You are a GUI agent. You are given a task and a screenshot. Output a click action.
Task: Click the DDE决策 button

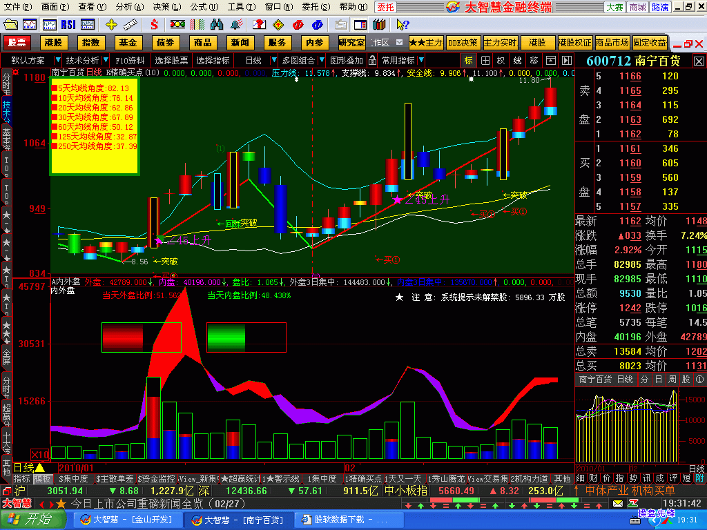pos(463,42)
